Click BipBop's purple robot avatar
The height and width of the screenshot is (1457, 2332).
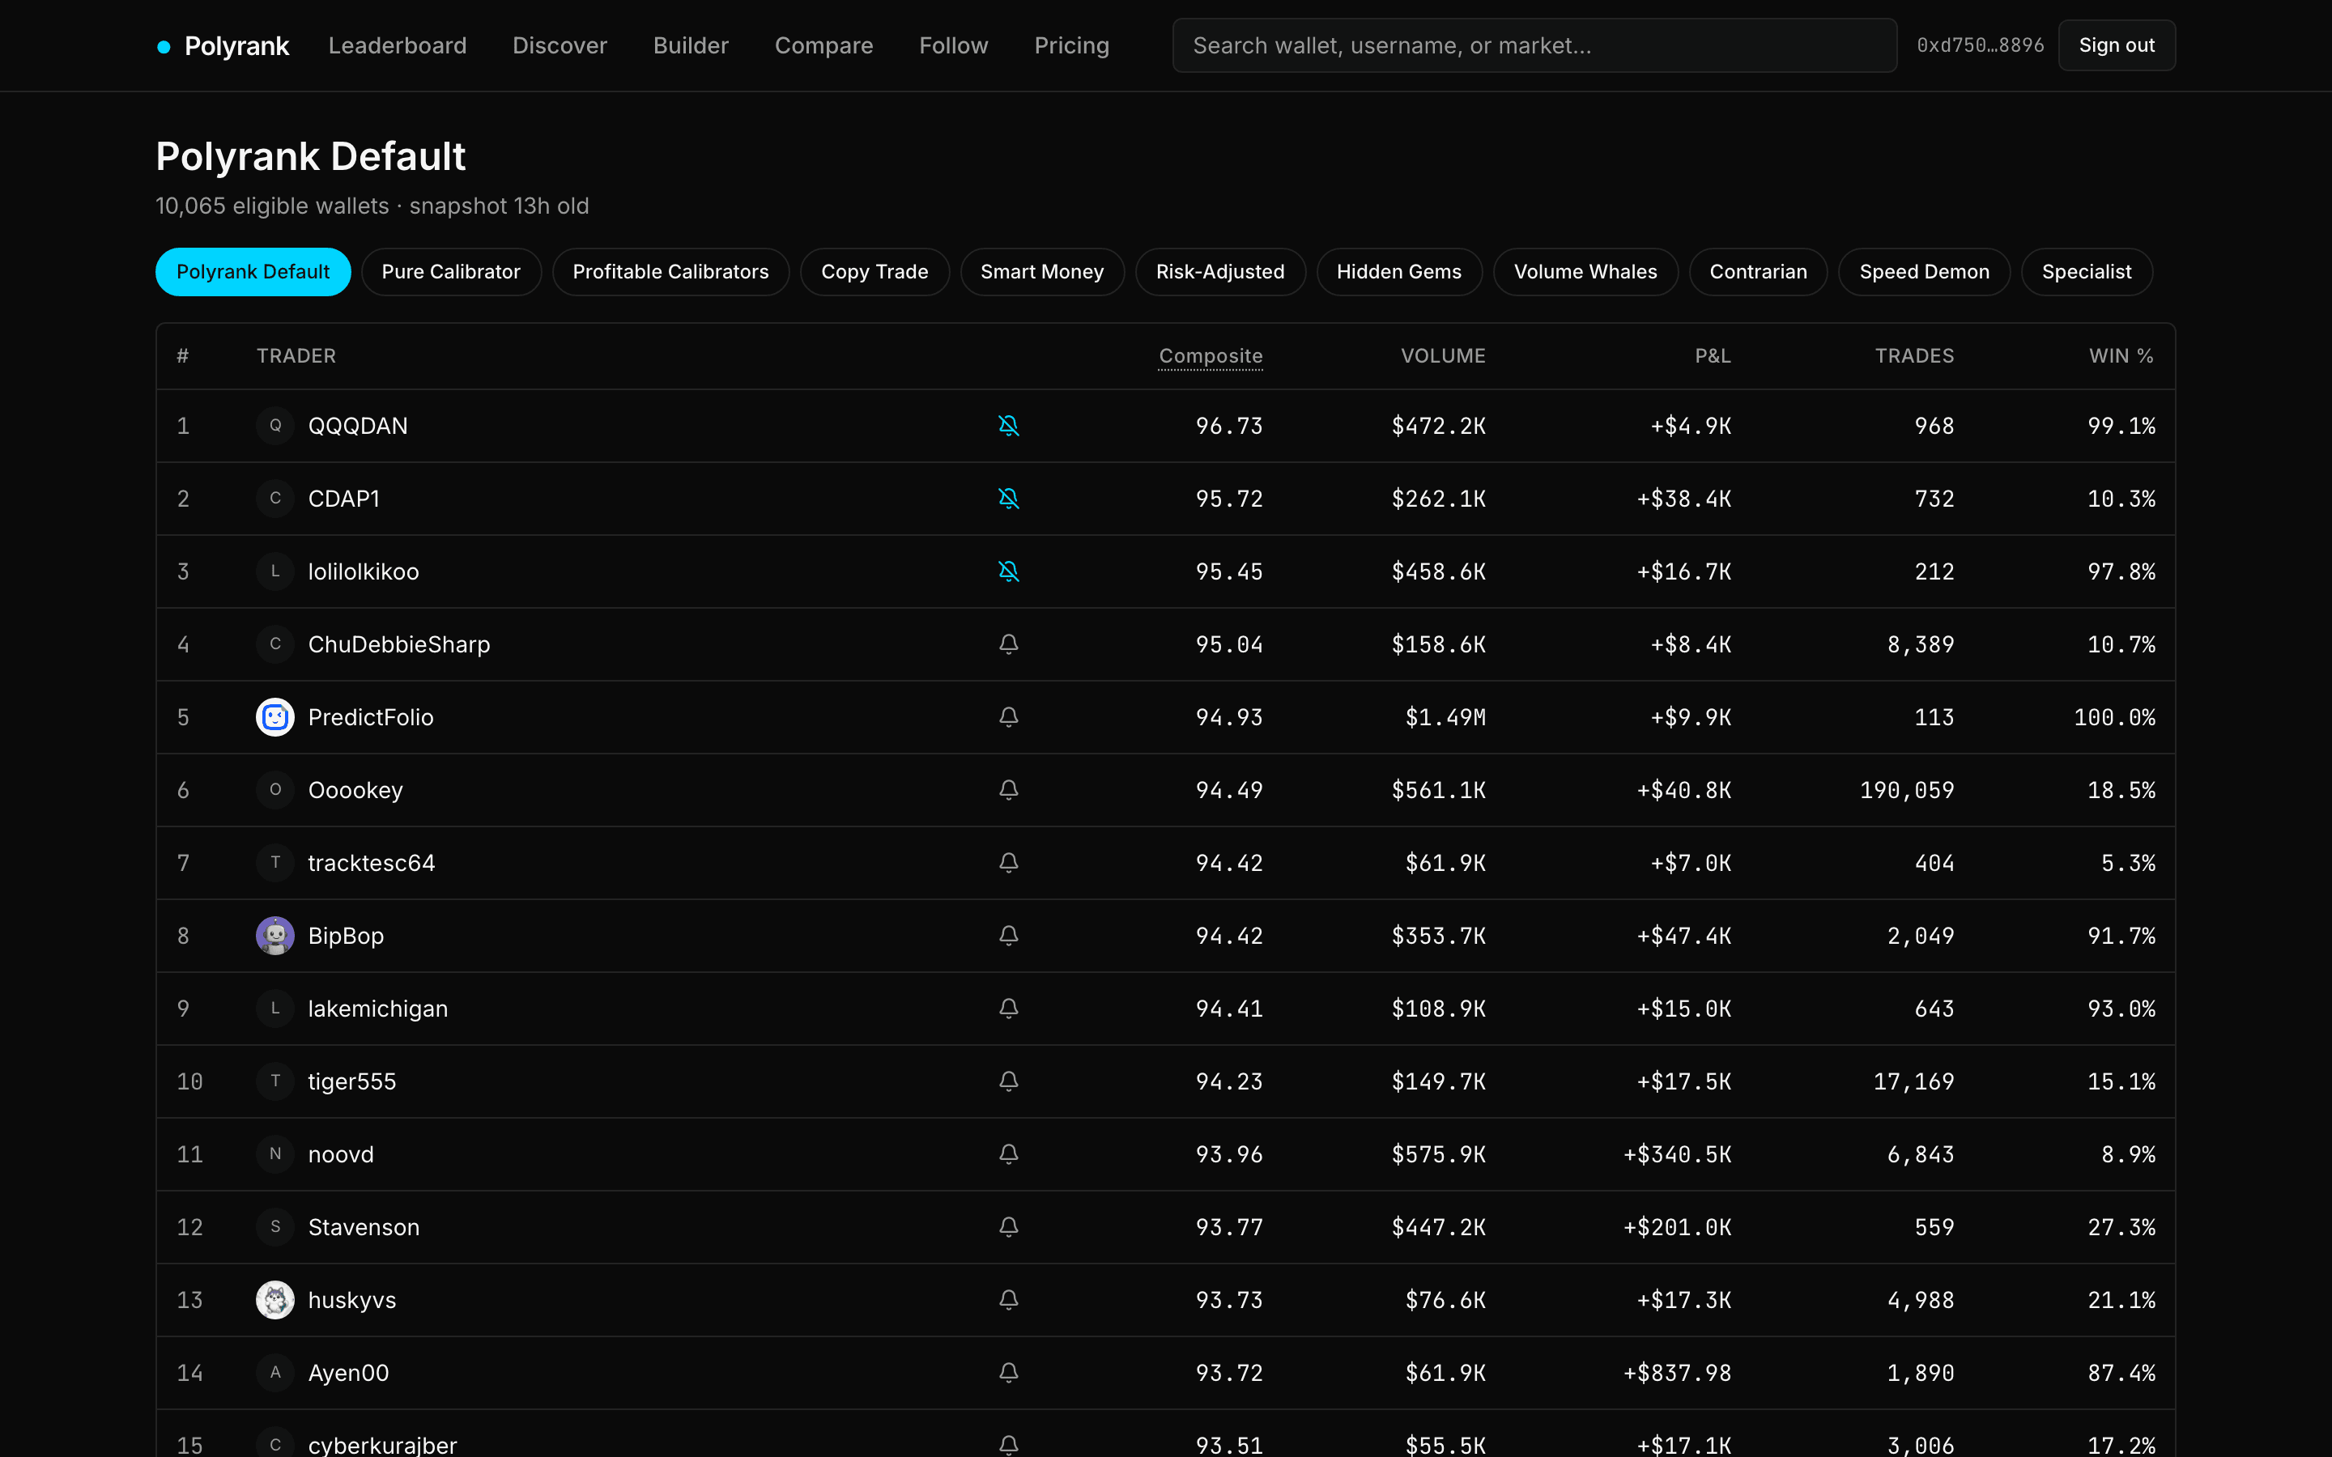pos(274,936)
